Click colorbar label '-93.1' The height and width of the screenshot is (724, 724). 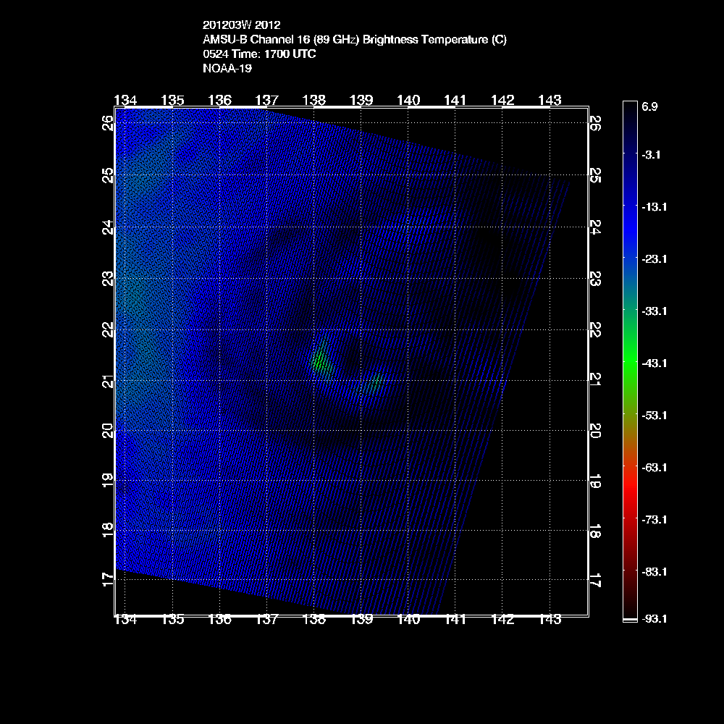tap(654, 619)
